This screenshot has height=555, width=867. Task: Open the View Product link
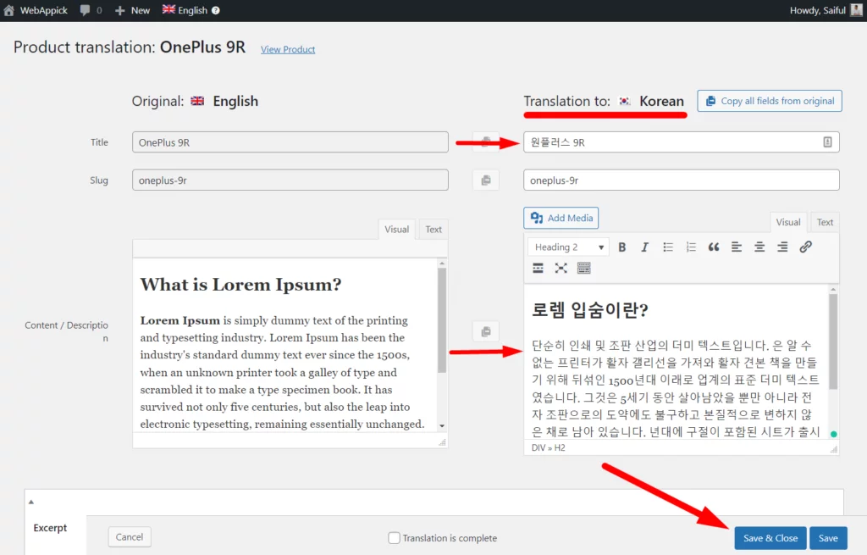288,49
